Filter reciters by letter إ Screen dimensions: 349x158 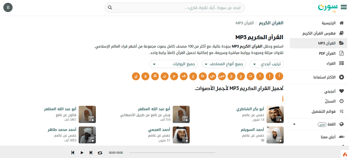270,76
